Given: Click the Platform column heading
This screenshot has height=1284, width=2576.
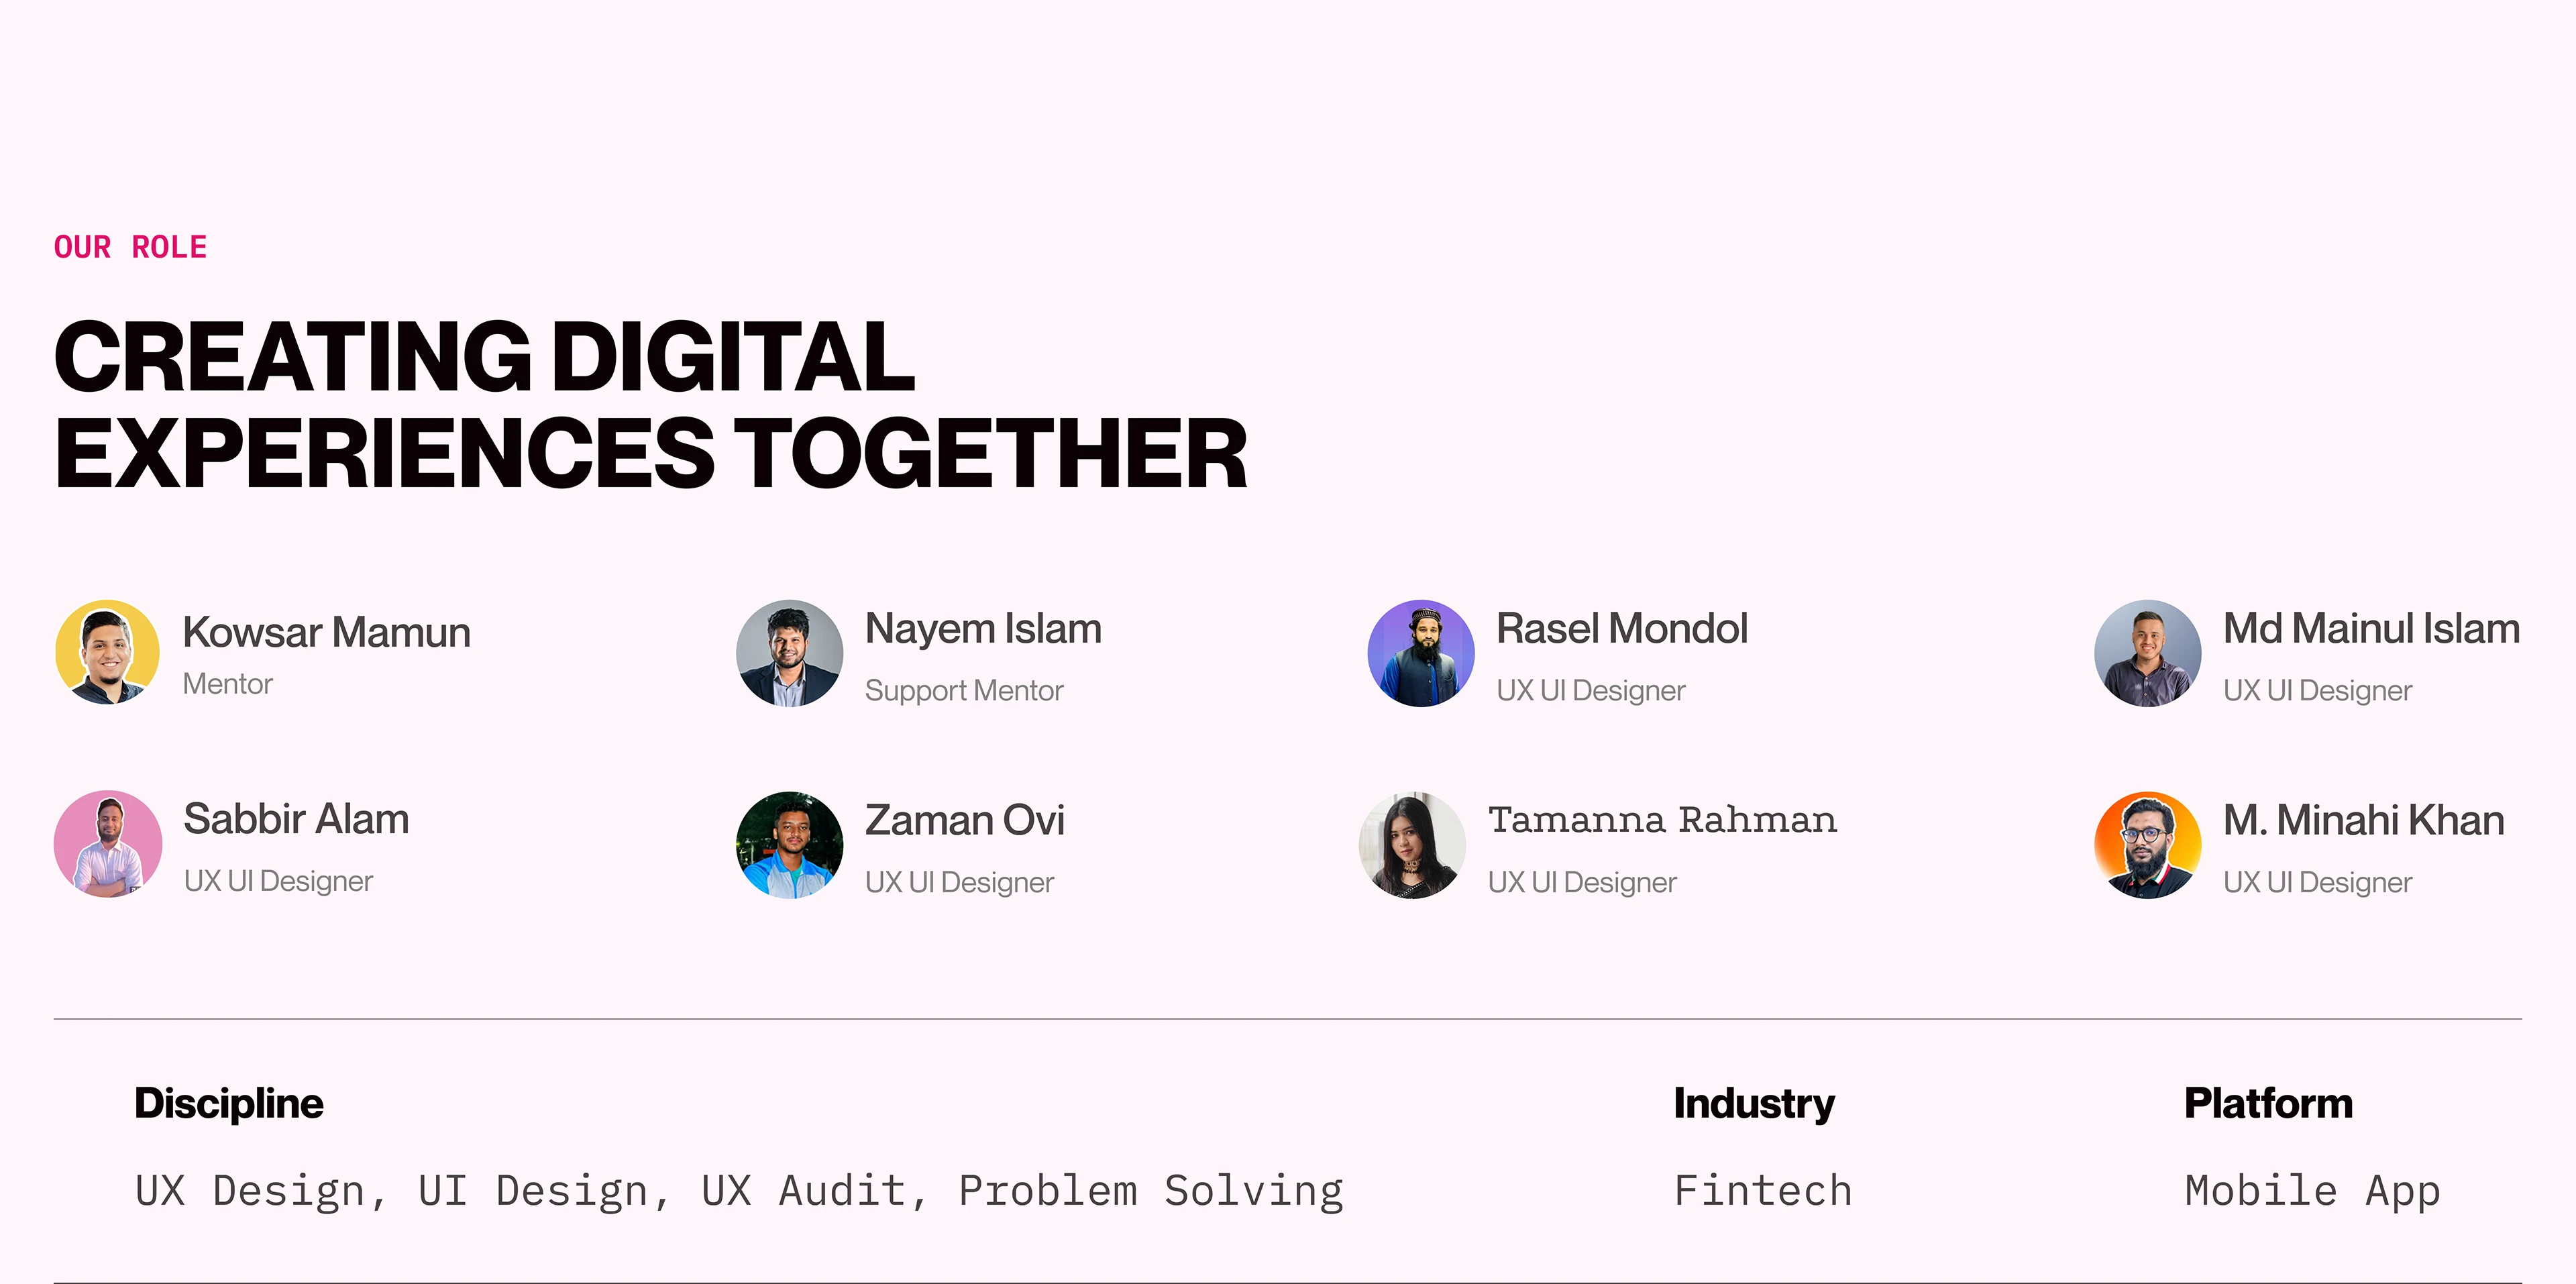Looking at the screenshot, I should (2268, 1103).
